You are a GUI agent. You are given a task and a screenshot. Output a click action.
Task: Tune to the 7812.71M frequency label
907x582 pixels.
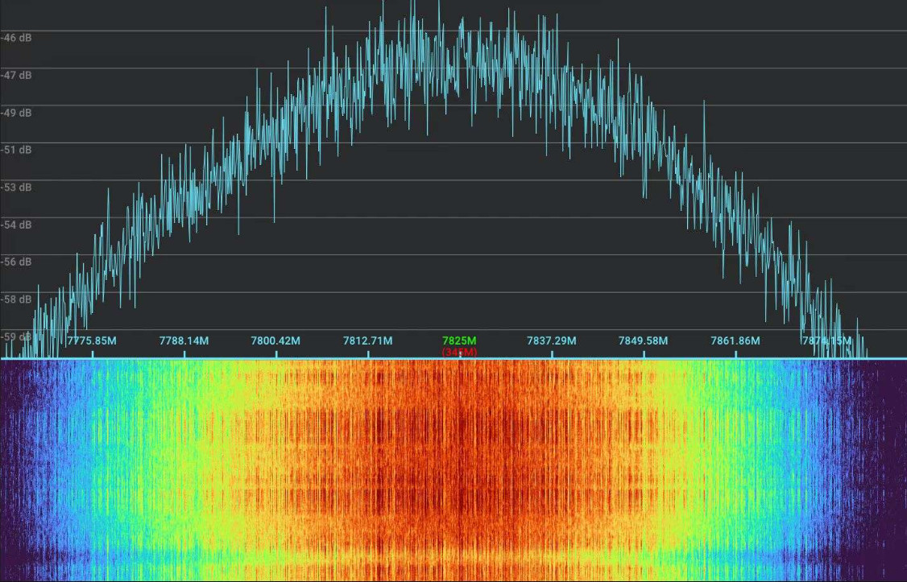367,341
